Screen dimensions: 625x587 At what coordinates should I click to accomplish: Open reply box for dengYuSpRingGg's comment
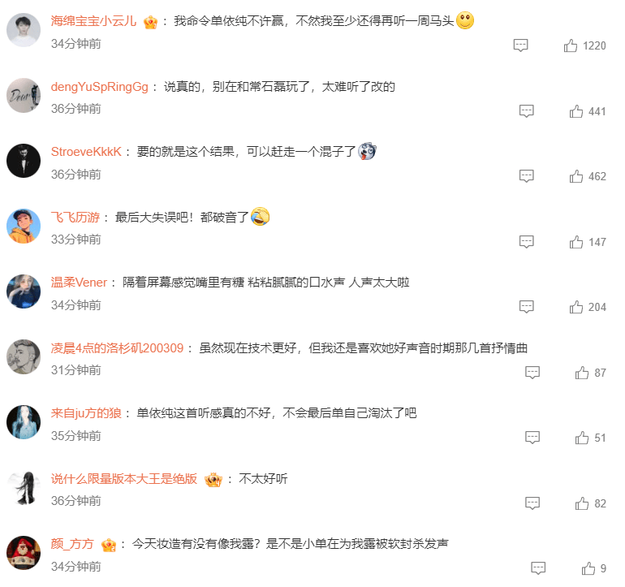pos(526,111)
